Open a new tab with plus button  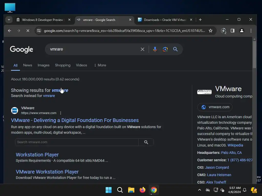tap(200, 20)
